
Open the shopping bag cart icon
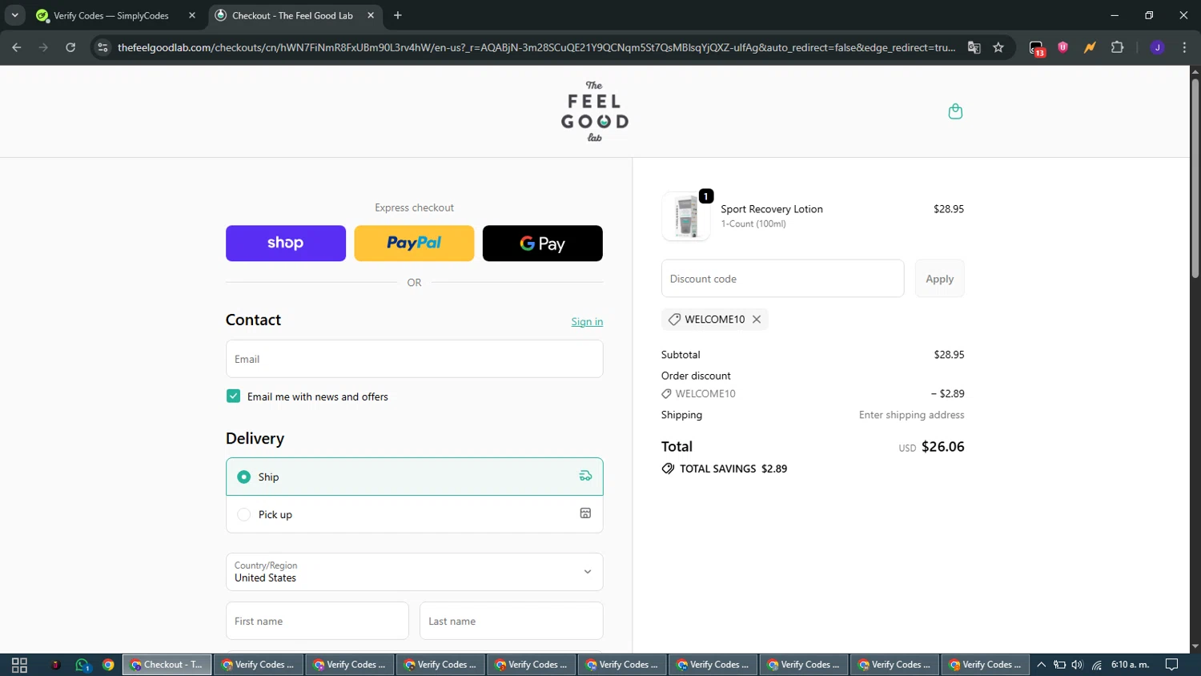pyautogui.click(x=955, y=111)
